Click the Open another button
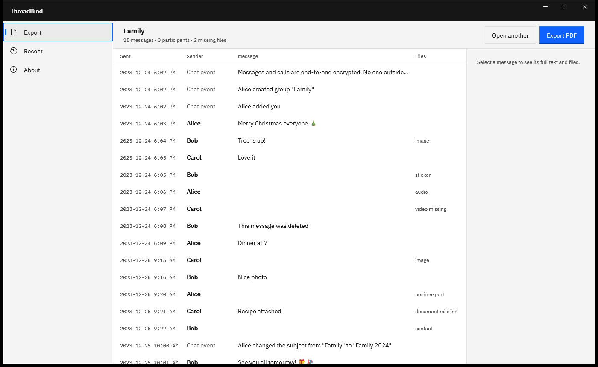The height and width of the screenshot is (367, 598). 510,35
